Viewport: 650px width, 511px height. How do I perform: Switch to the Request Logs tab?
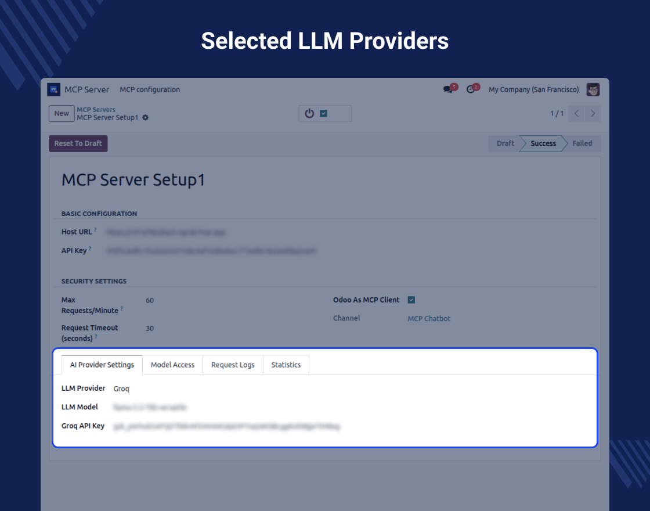233,365
